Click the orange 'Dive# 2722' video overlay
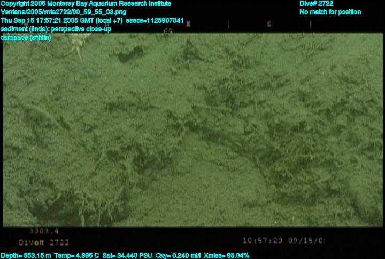 (44, 242)
